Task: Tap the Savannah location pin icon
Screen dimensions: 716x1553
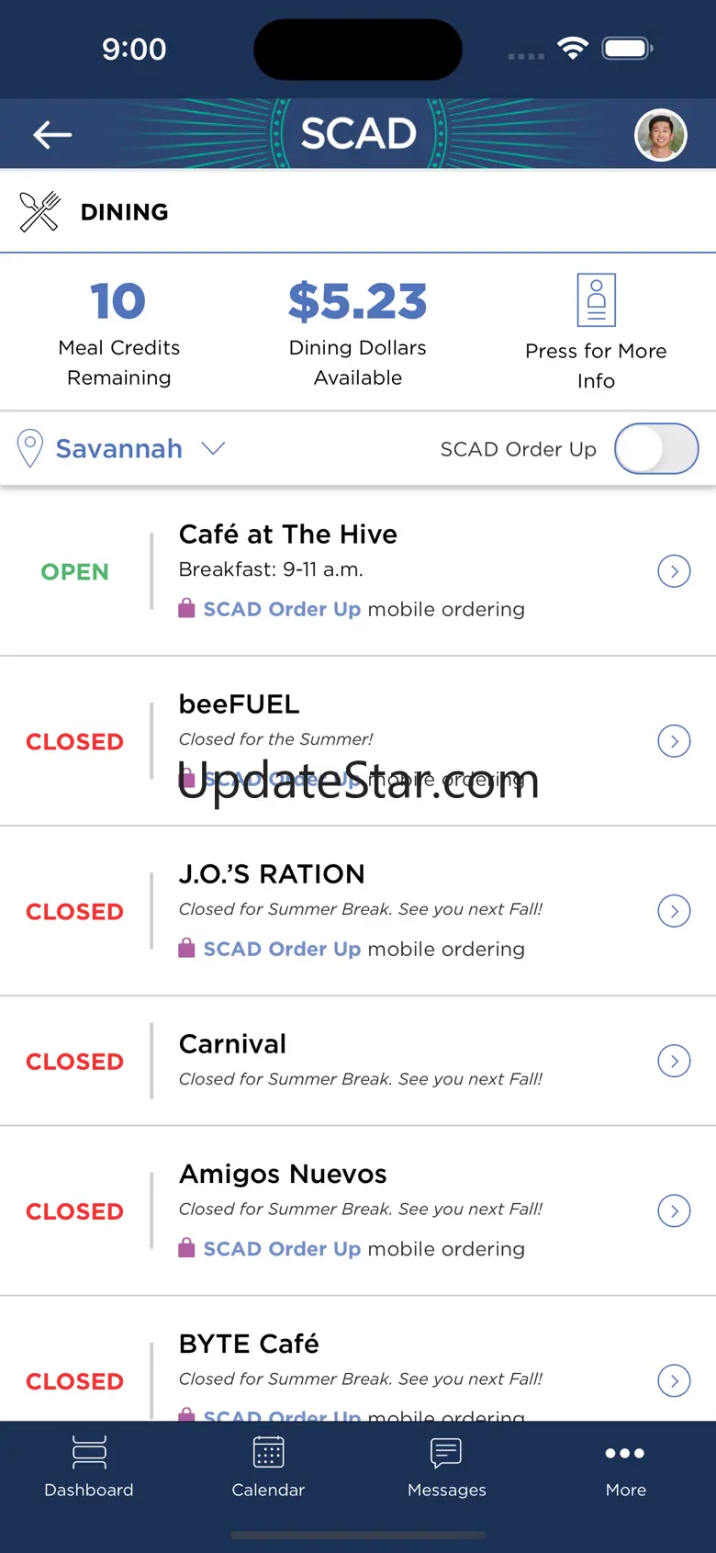Action: click(30, 448)
